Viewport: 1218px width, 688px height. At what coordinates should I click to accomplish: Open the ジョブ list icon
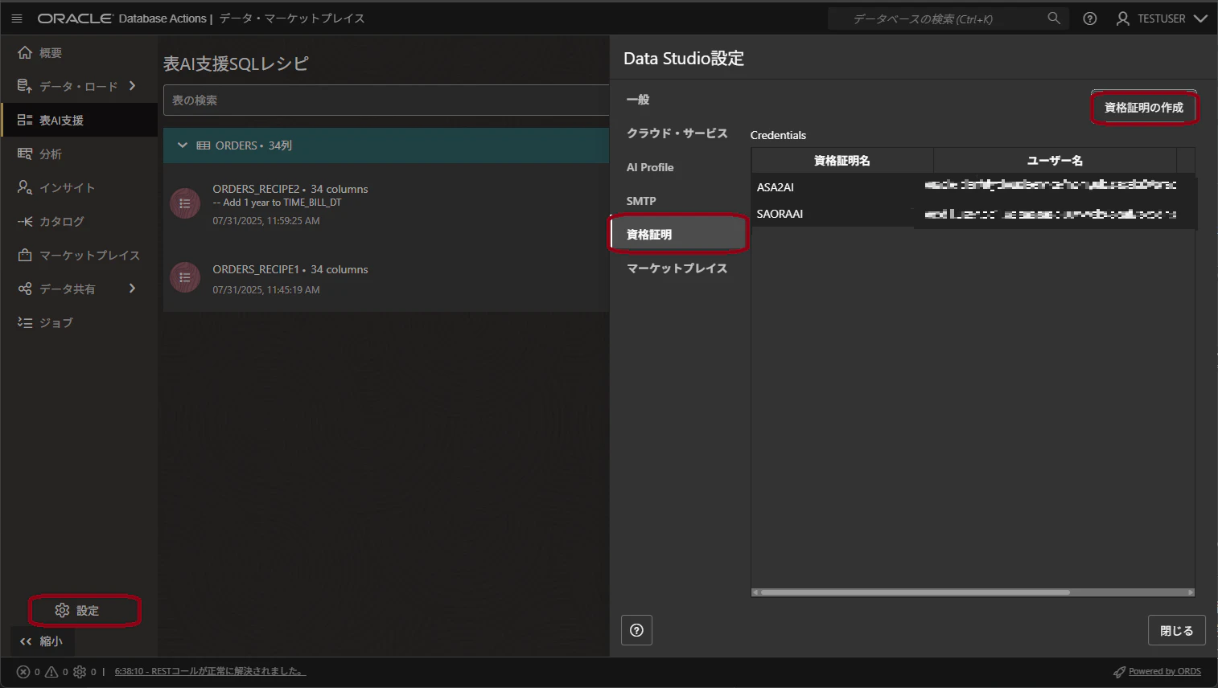tap(25, 322)
